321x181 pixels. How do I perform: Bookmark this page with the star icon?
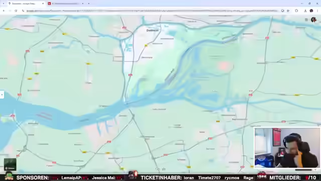pos(288,11)
